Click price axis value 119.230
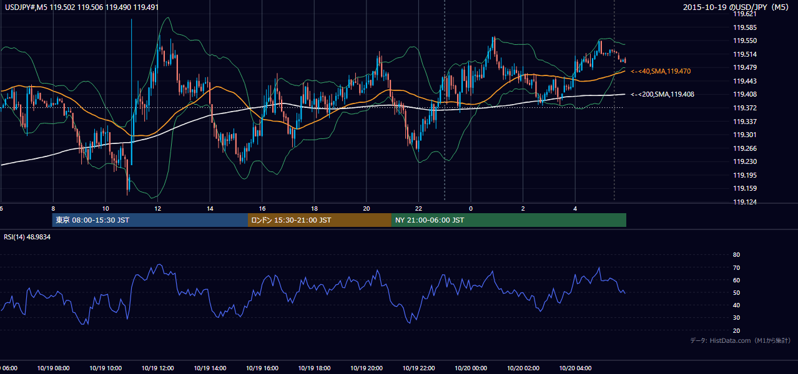 [746, 161]
